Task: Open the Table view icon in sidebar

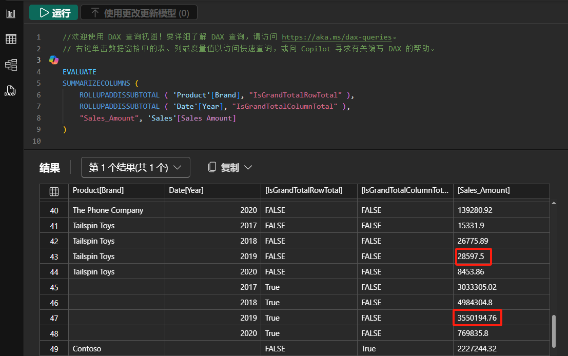Action: coord(11,39)
